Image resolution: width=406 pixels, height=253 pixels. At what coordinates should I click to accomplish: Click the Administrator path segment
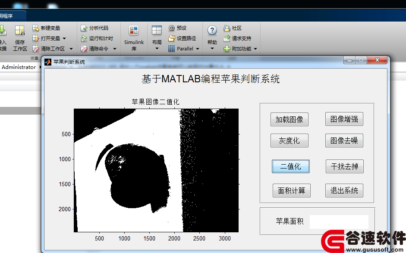pos(19,67)
